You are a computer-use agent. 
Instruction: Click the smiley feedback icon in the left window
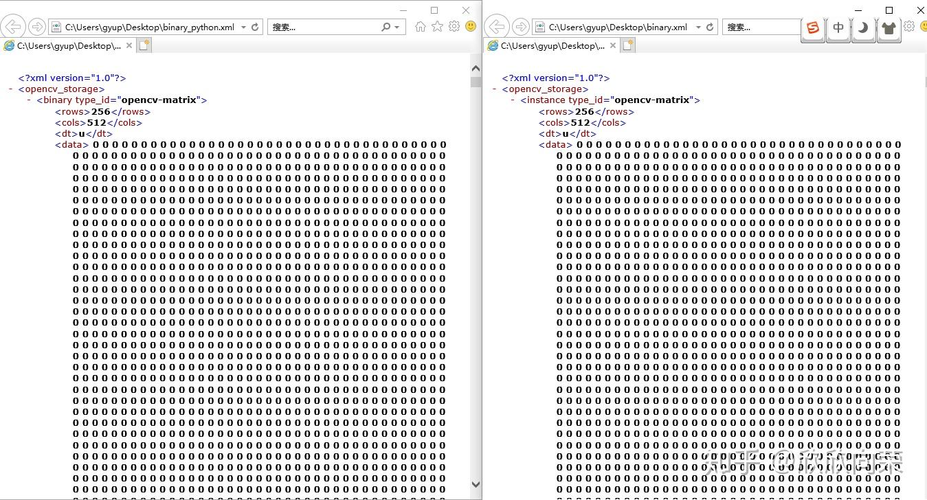click(x=471, y=26)
